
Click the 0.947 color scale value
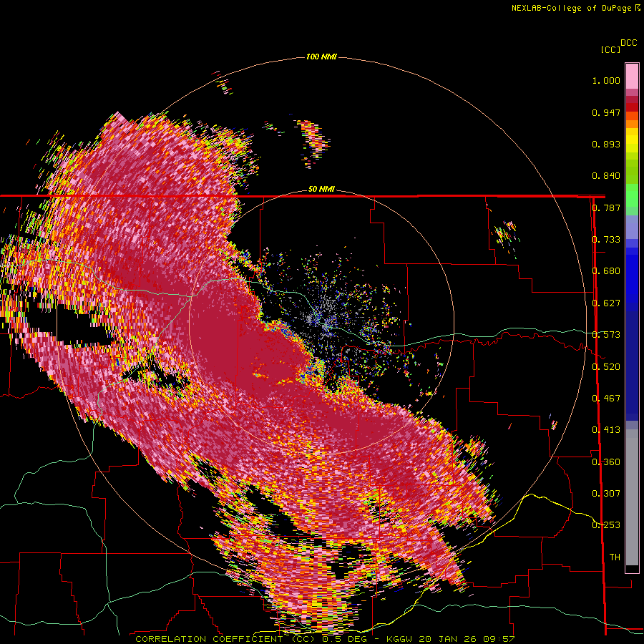(606, 112)
